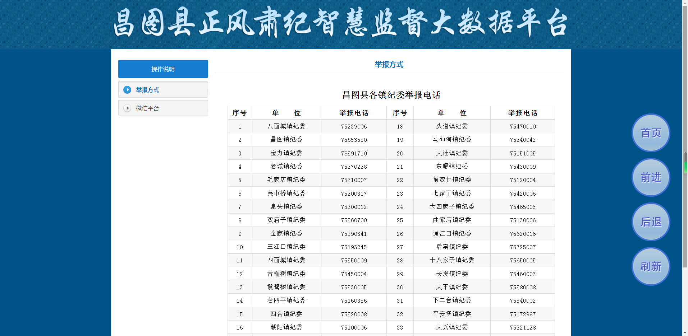Select phone number 75853530
The height and width of the screenshot is (336, 688).
(354, 140)
